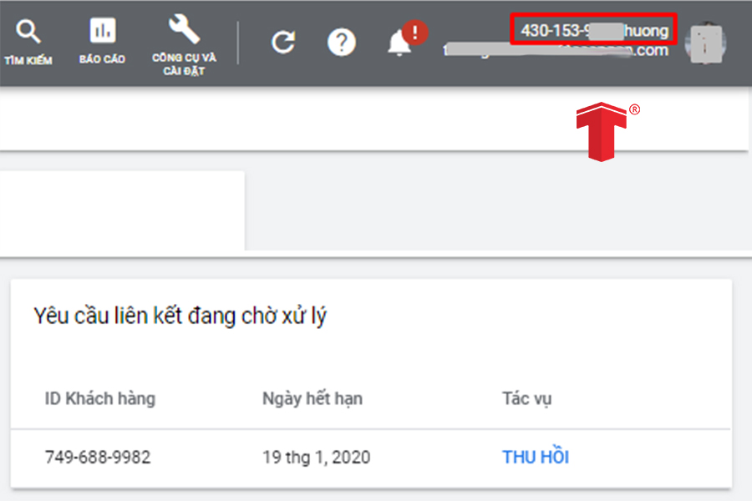
Task: Refresh the page with the reload icon
Action: tap(283, 43)
